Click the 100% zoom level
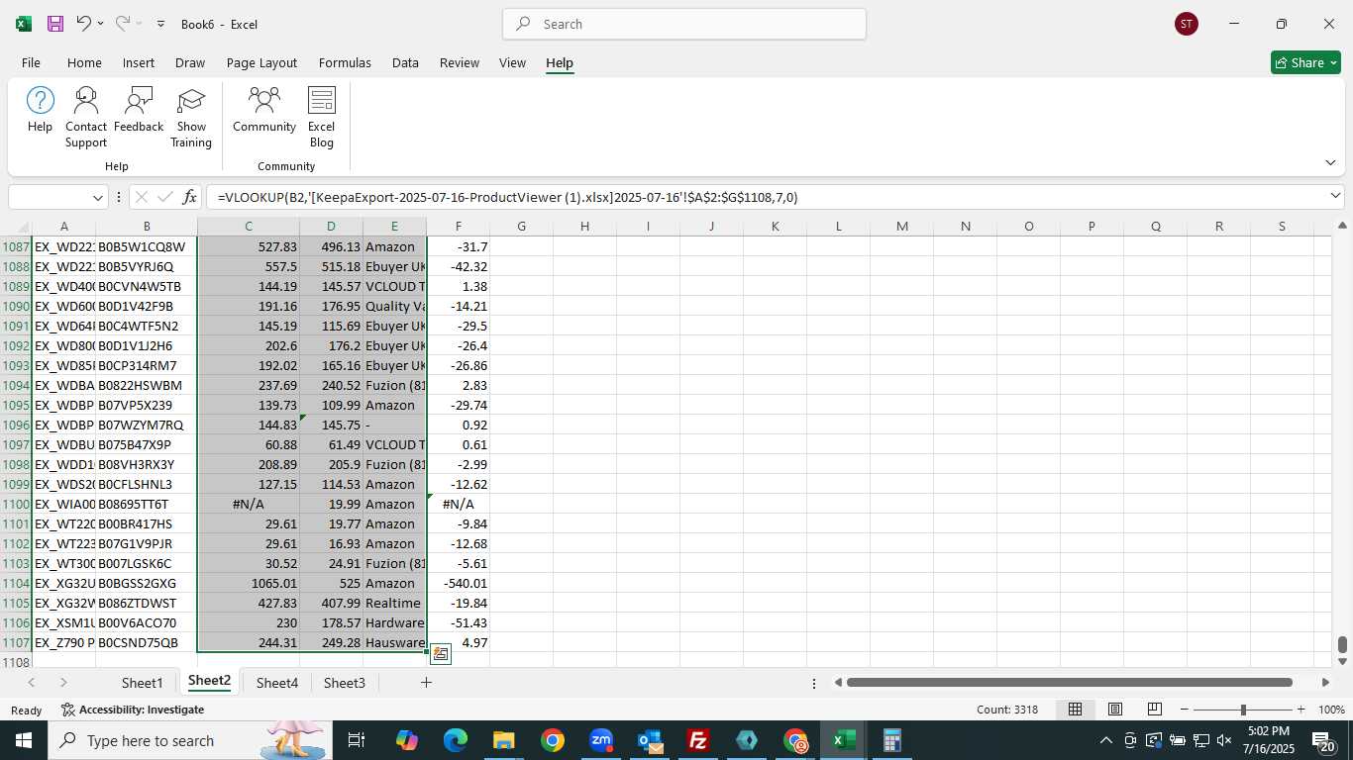This screenshot has width=1353, height=760. click(x=1331, y=710)
